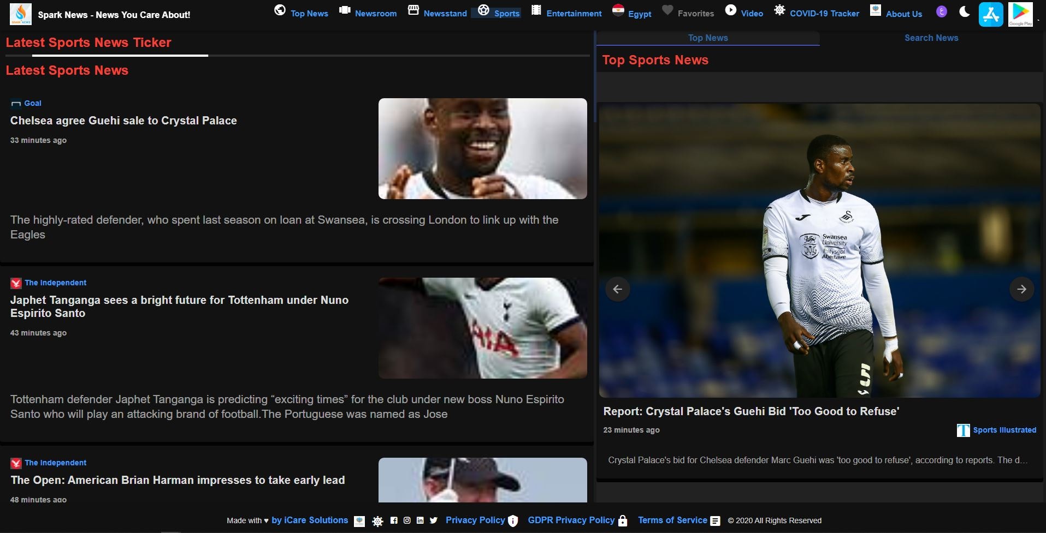Toggle Favorites with the heart icon
The image size is (1046, 533).
(667, 9)
